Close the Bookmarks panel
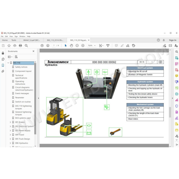The image size is (179, 179). pyautogui.click(x=33, y=51)
